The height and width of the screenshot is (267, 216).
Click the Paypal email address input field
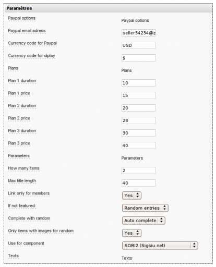[x=139, y=33]
